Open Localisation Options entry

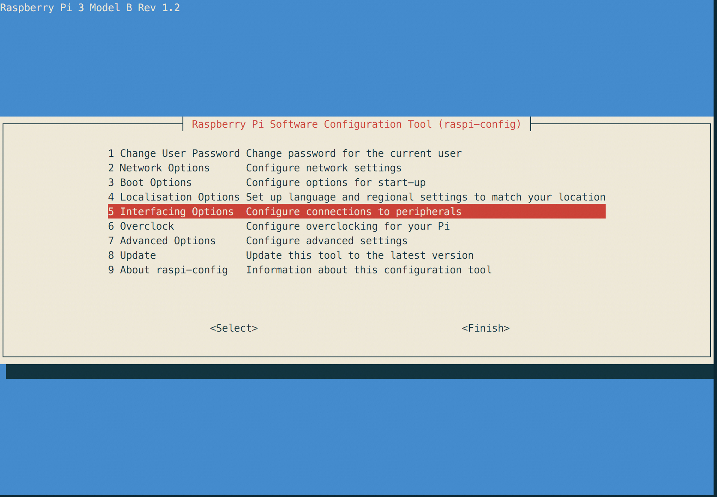point(356,197)
